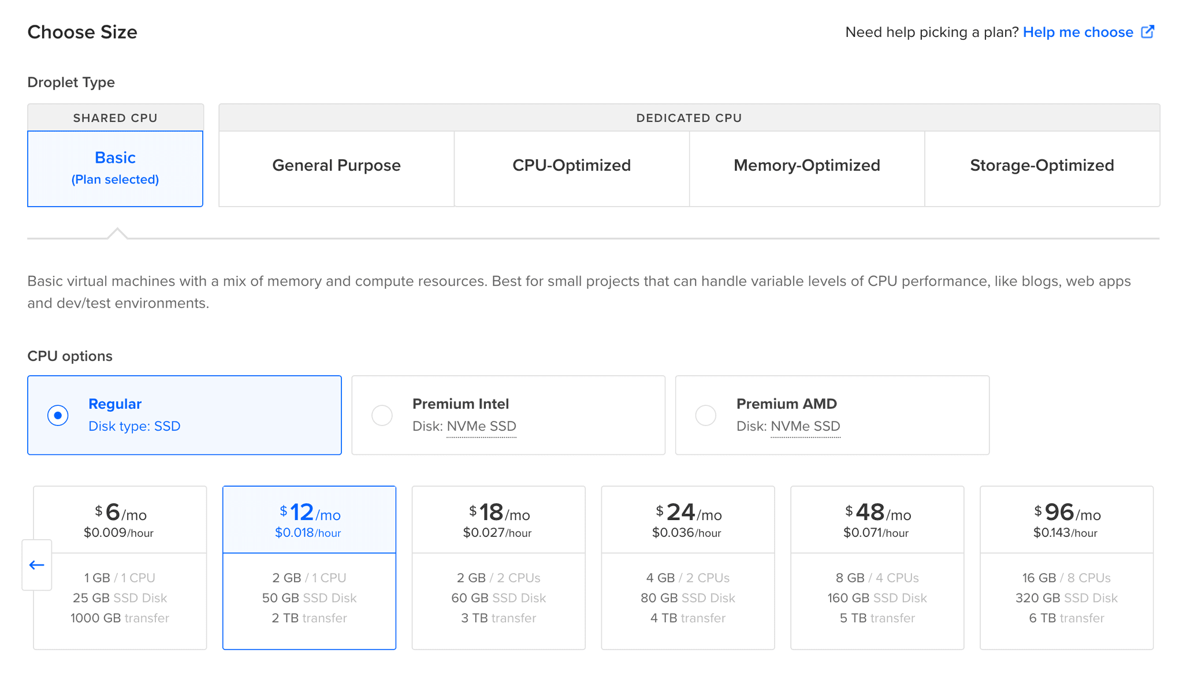
Task: Choose the $96/mo 16 GB plan
Action: click(1066, 569)
